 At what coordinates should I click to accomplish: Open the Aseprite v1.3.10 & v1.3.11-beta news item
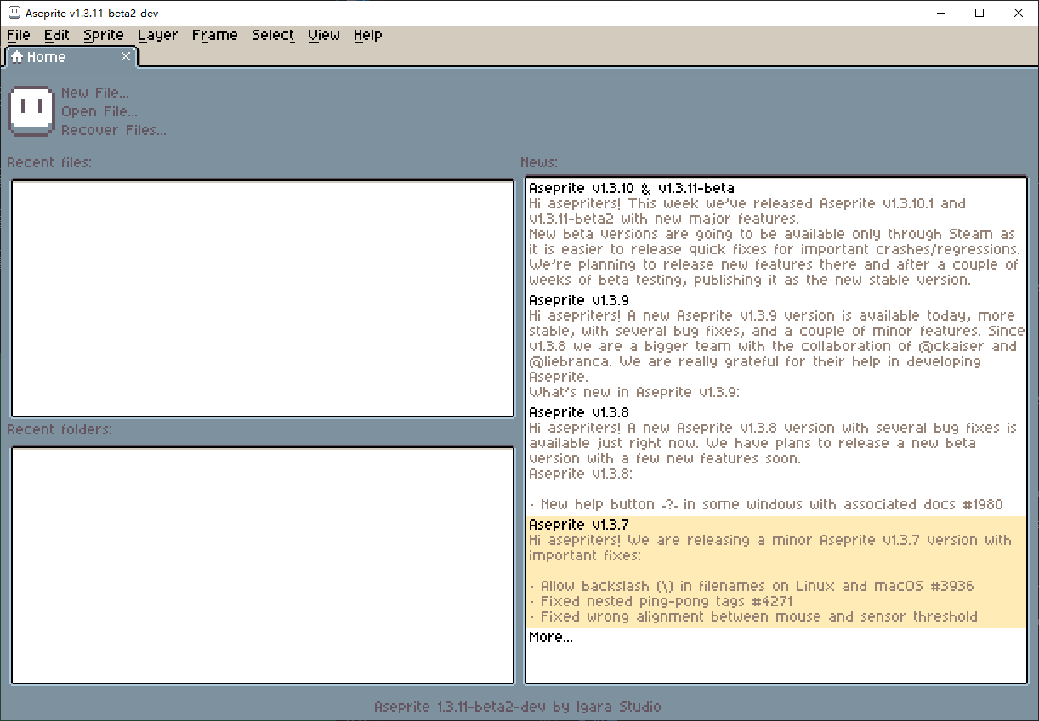776,234
